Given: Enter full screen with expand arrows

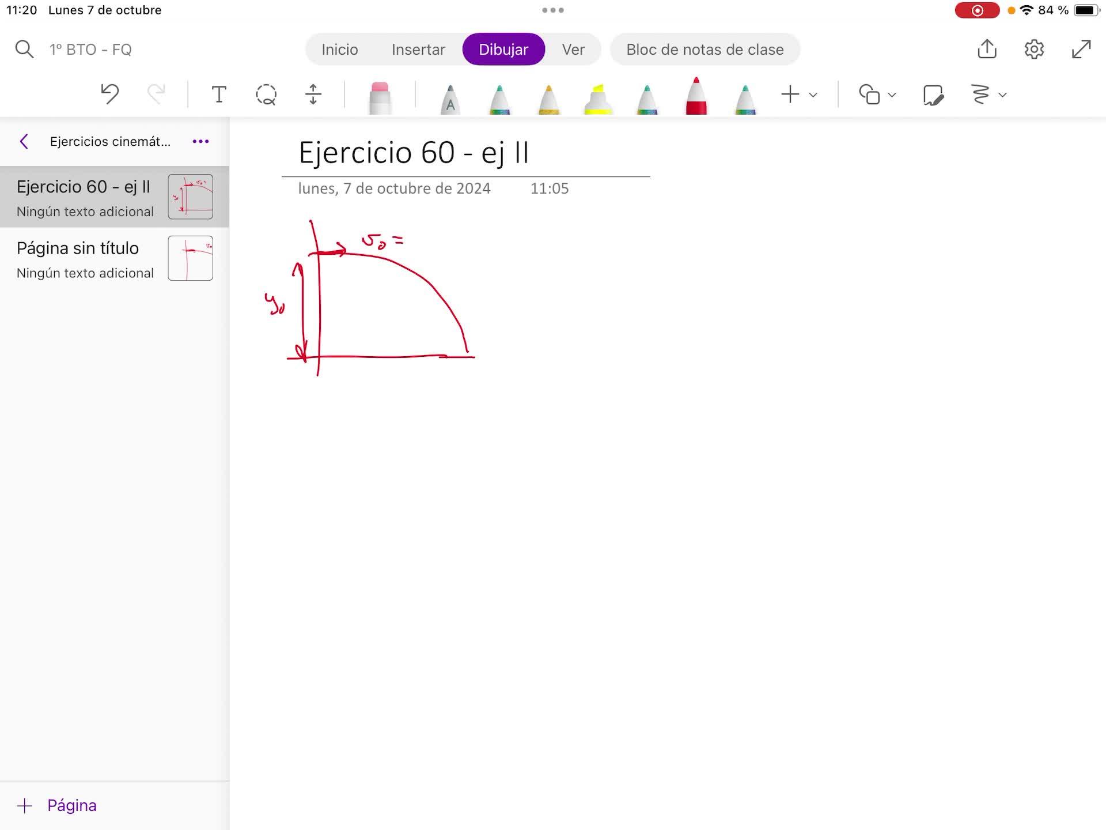Looking at the screenshot, I should (1081, 49).
